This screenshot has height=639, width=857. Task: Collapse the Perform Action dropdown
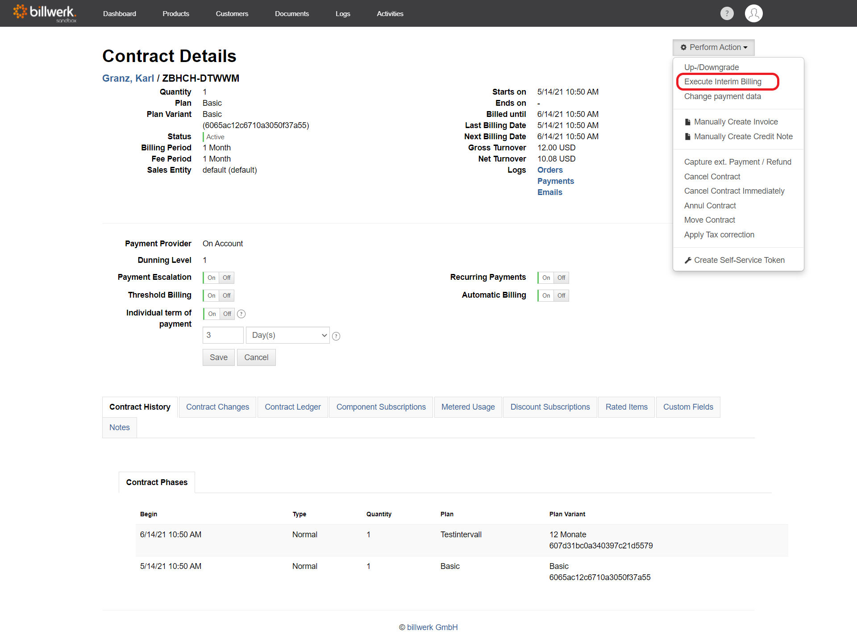pyautogui.click(x=713, y=47)
